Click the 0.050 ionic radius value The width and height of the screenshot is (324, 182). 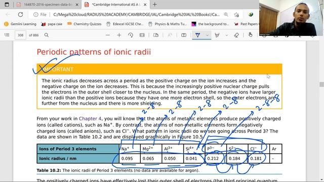pos(170,158)
